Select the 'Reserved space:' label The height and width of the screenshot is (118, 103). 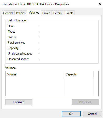pos(18,59)
